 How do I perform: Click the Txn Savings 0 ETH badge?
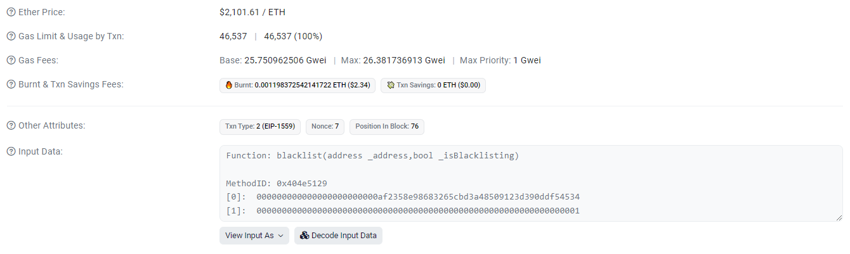[433, 85]
